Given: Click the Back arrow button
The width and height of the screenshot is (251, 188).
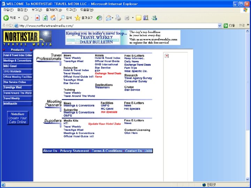Looking at the screenshot, I should click(x=6, y=18).
